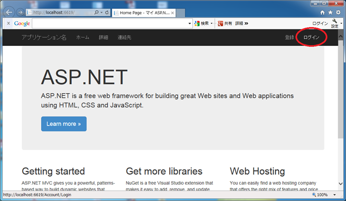The image size is (346, 201).
Task: Click the アプリケーション名 brand link
Action: (x=44, y=37)
